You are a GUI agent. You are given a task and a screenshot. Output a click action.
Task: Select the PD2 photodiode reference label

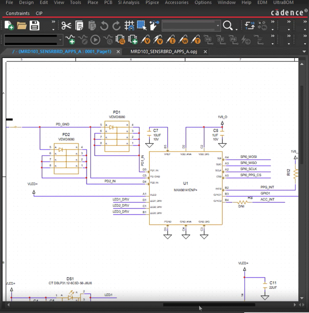(66, 135)
